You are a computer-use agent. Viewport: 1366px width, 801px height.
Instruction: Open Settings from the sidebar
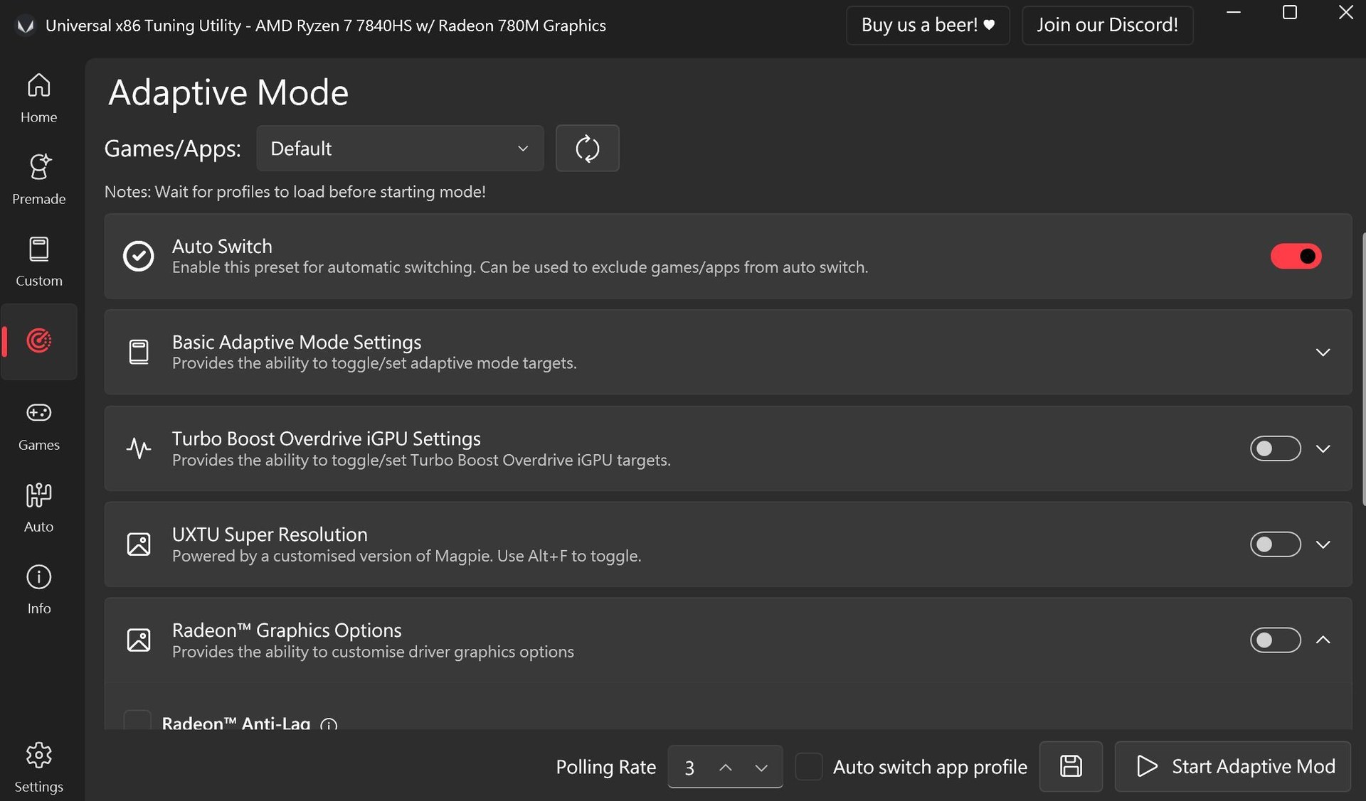click(38, 767)
